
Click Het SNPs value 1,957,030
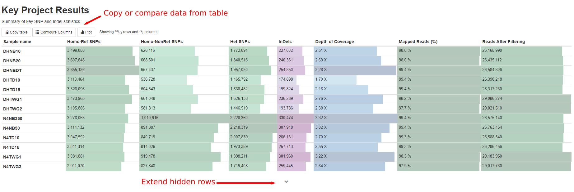(x=239, y=70)
